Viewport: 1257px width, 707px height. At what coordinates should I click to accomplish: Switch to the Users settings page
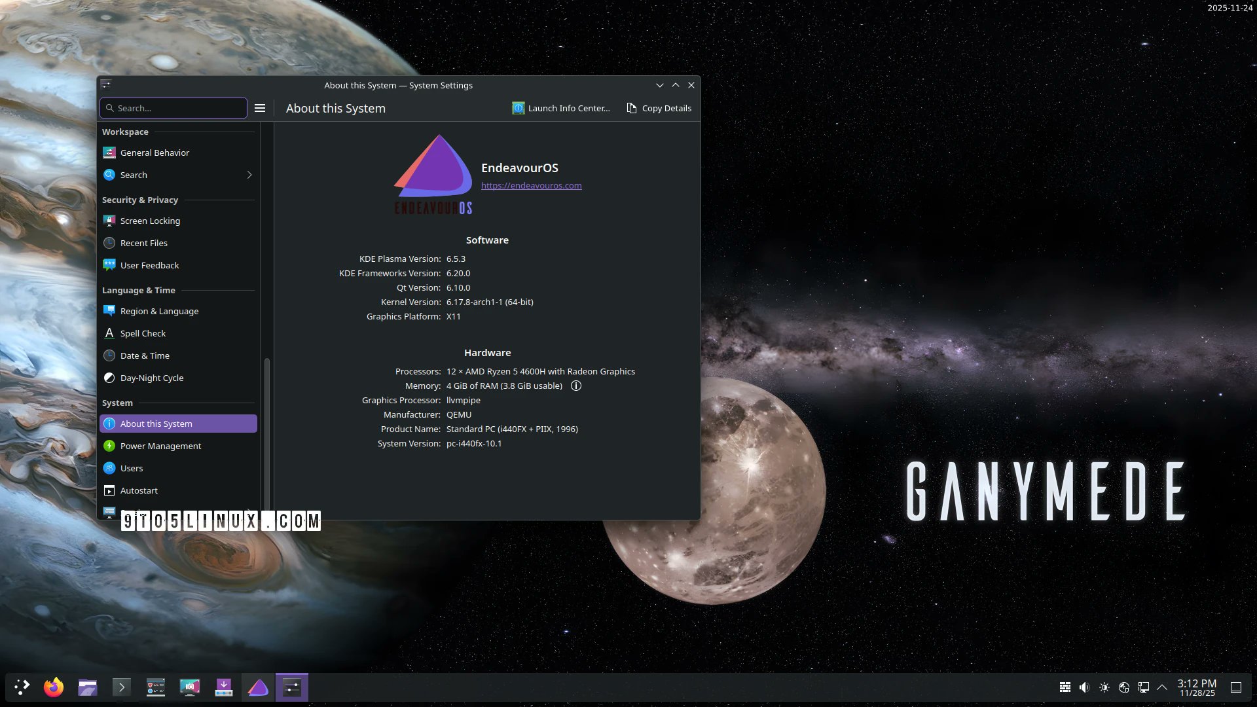coord(132,468)
